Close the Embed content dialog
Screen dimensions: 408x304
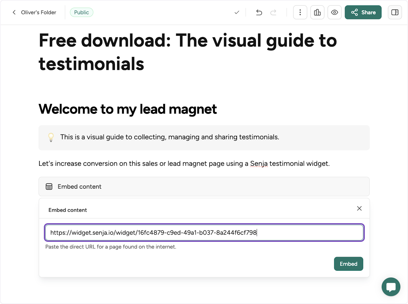click(359, 208)
